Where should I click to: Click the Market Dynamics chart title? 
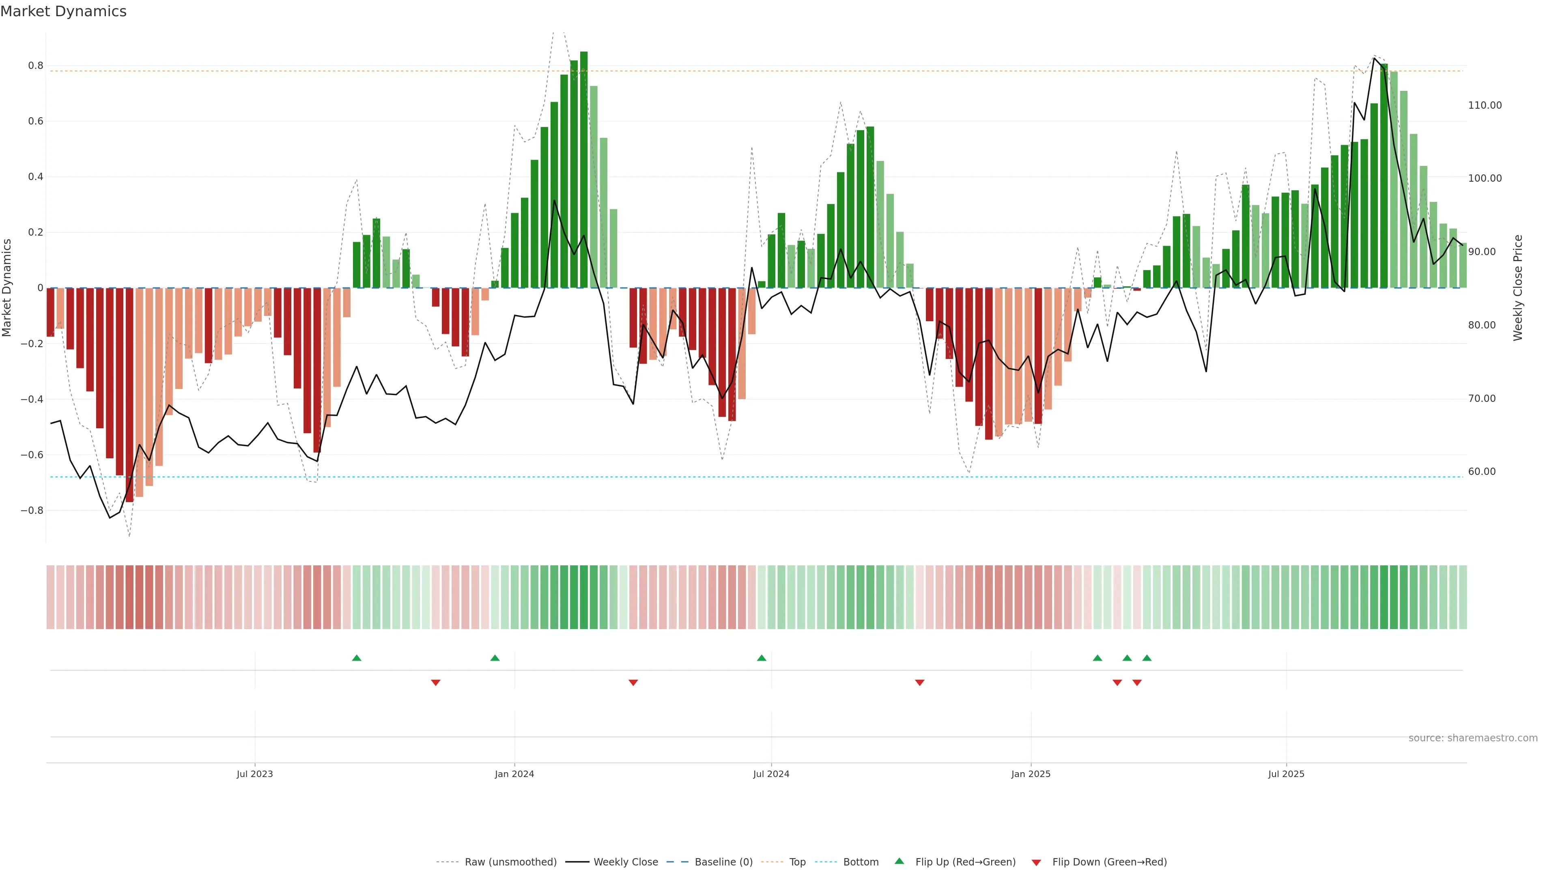(x=64, y=11)
